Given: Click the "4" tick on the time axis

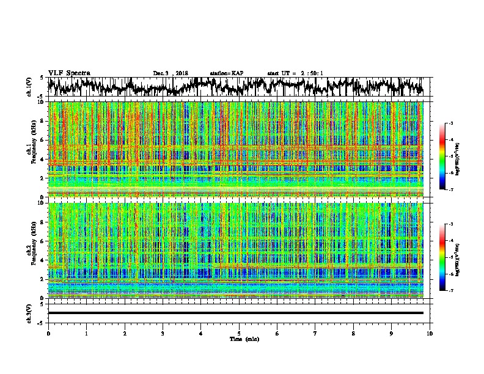Looking at the screenshot, I should point(201,334).
